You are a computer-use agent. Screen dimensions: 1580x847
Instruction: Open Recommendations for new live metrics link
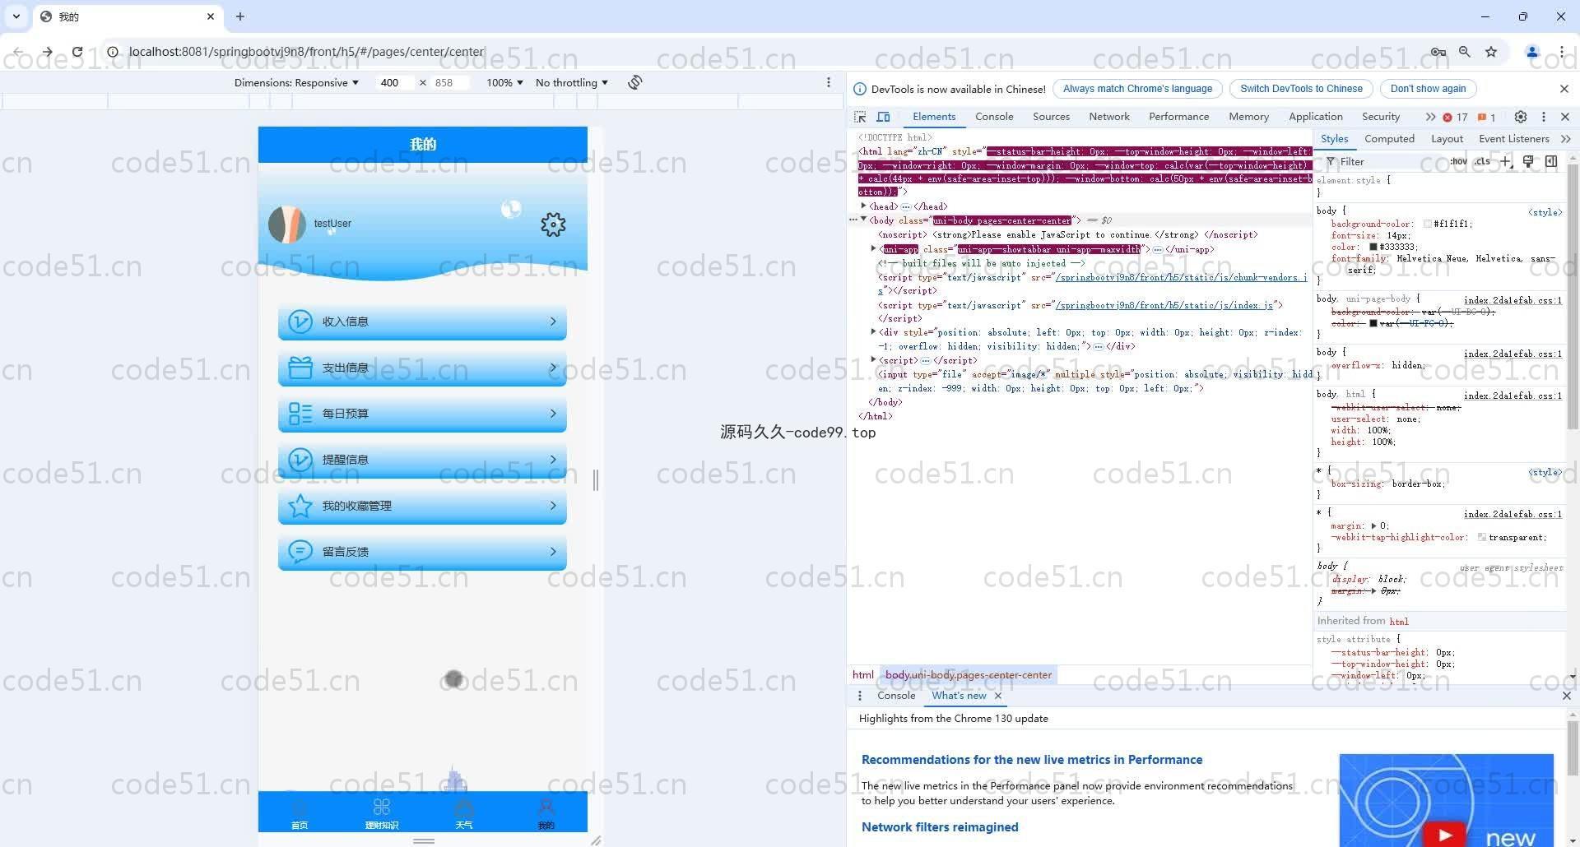(x=1031, y=760)
